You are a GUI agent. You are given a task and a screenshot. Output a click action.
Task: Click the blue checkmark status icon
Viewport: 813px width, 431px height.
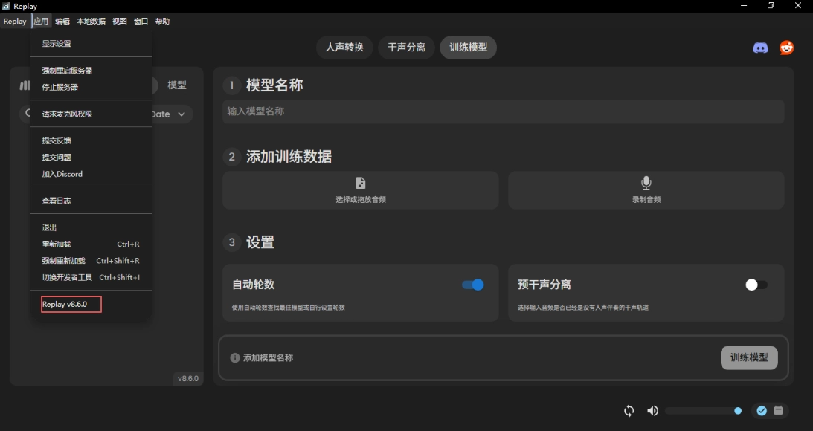click(x=762, y=411)
